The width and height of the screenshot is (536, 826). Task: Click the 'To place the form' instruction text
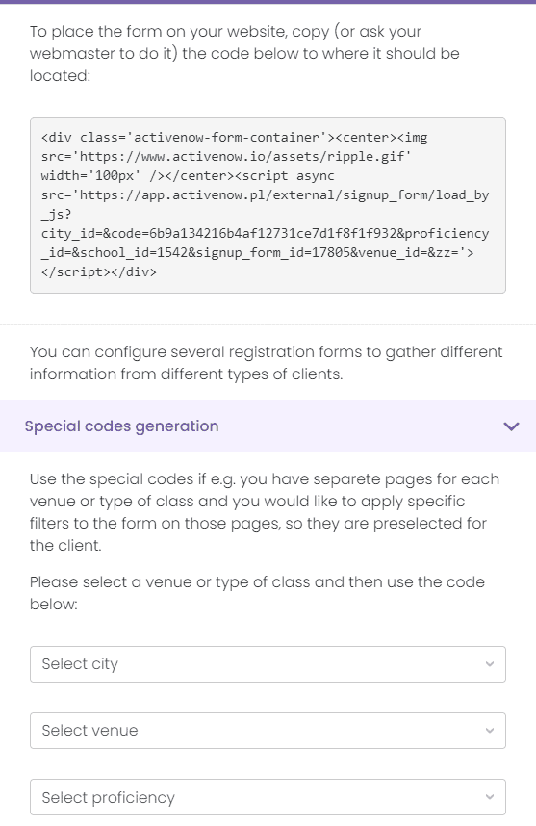click(244, 53)
